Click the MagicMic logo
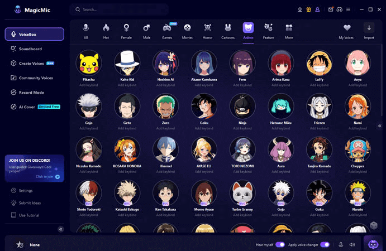 click(x=18, y=10)
